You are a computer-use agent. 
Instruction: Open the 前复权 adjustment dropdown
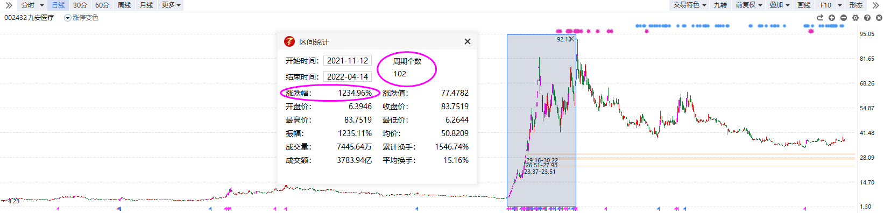point(749,5)
